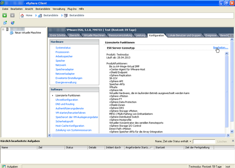Switch to the Übersicht tab
Image resolution: width=235 pixels, height=168 pixels.
74,36
